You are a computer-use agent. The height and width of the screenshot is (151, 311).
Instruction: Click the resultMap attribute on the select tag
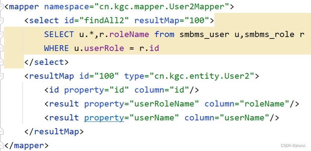[x=157, y=20]
